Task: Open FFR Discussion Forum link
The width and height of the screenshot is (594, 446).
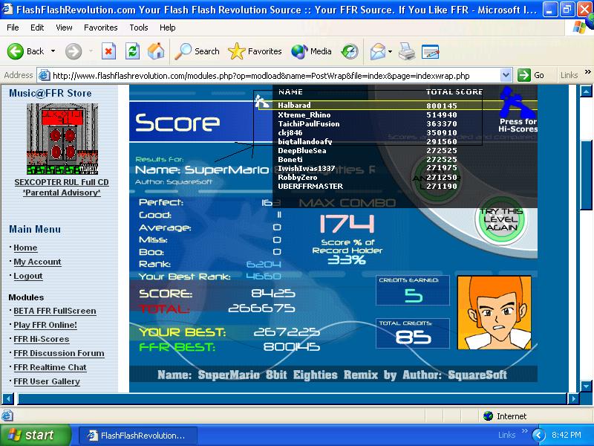Action: (x=59, y=353)
